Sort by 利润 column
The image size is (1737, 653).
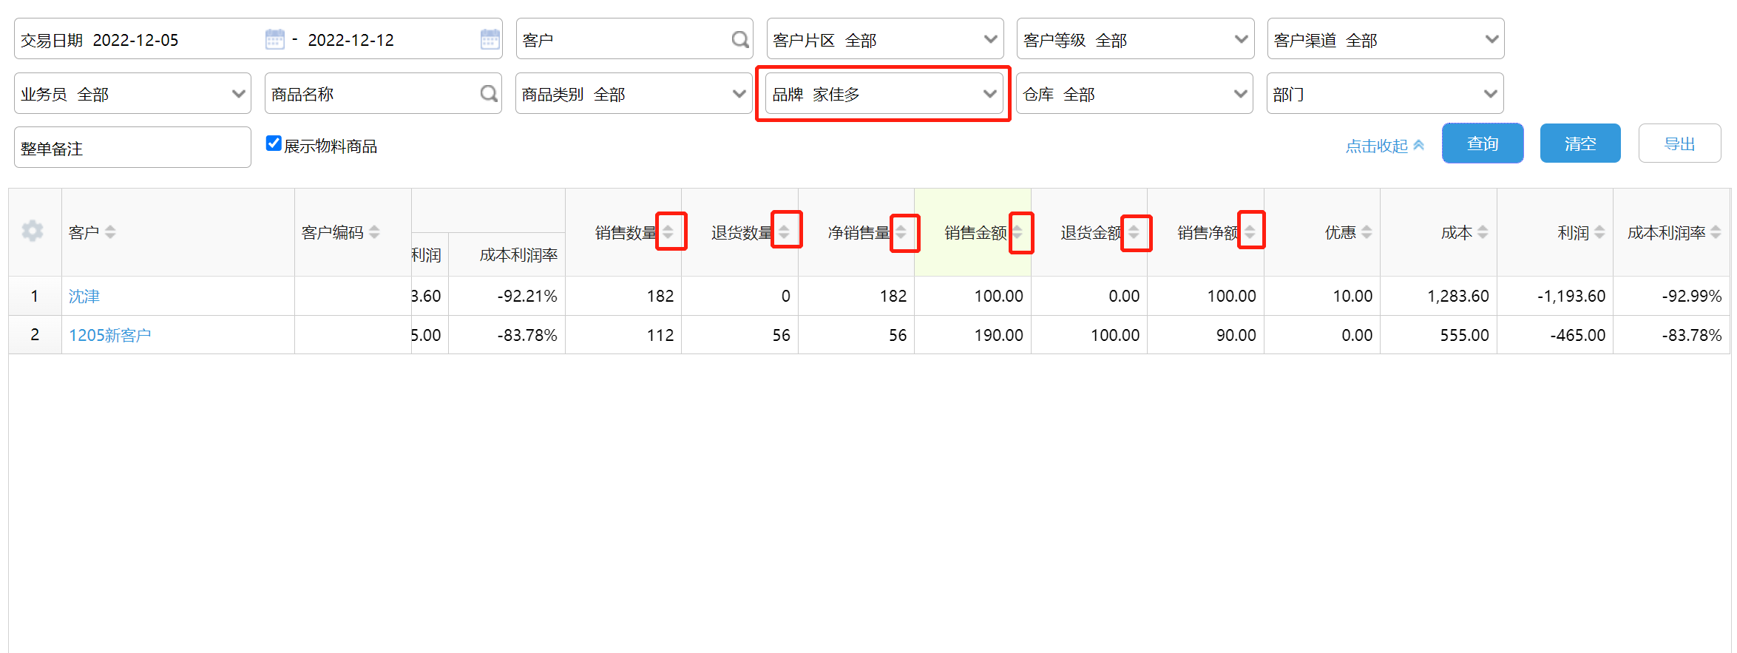coord(1599,232)
